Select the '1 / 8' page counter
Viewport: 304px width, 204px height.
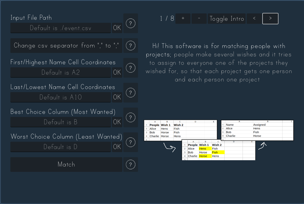(167, 18)
